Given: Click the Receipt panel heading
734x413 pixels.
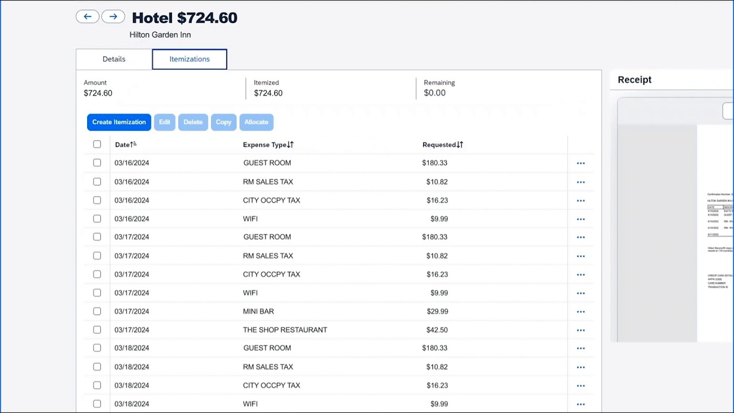Looking at the screenshot, I should tap(635, 80).
